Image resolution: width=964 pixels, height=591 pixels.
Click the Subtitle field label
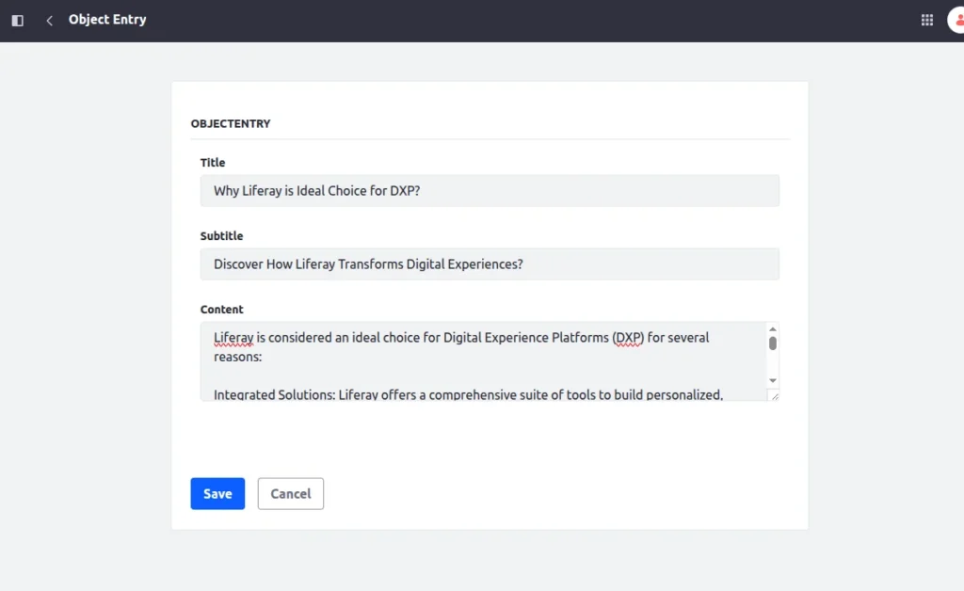222,236
